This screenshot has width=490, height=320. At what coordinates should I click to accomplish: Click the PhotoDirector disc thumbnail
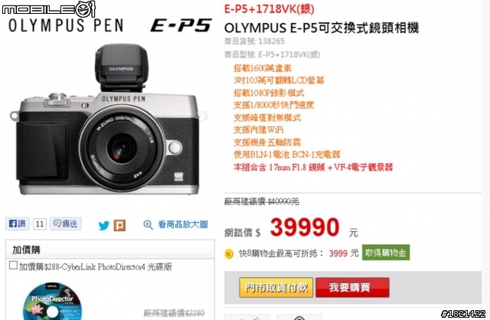53,302
